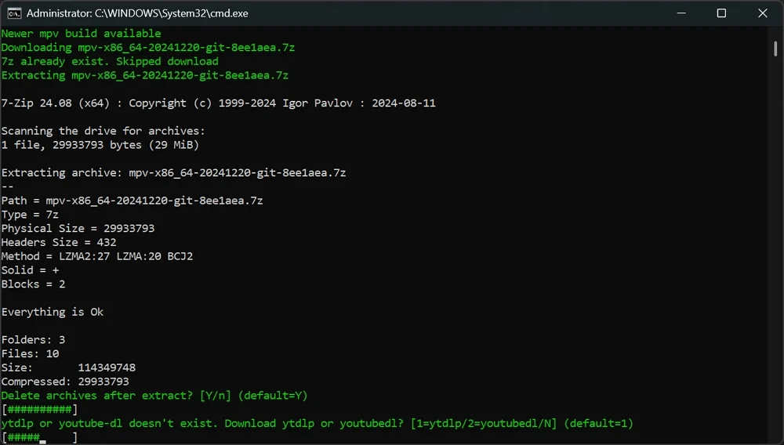Image resolution: width=784 pixels, height=445 pixels.
Task: Click the 'Solid = +' line
Action: click(x=30, y=270)
